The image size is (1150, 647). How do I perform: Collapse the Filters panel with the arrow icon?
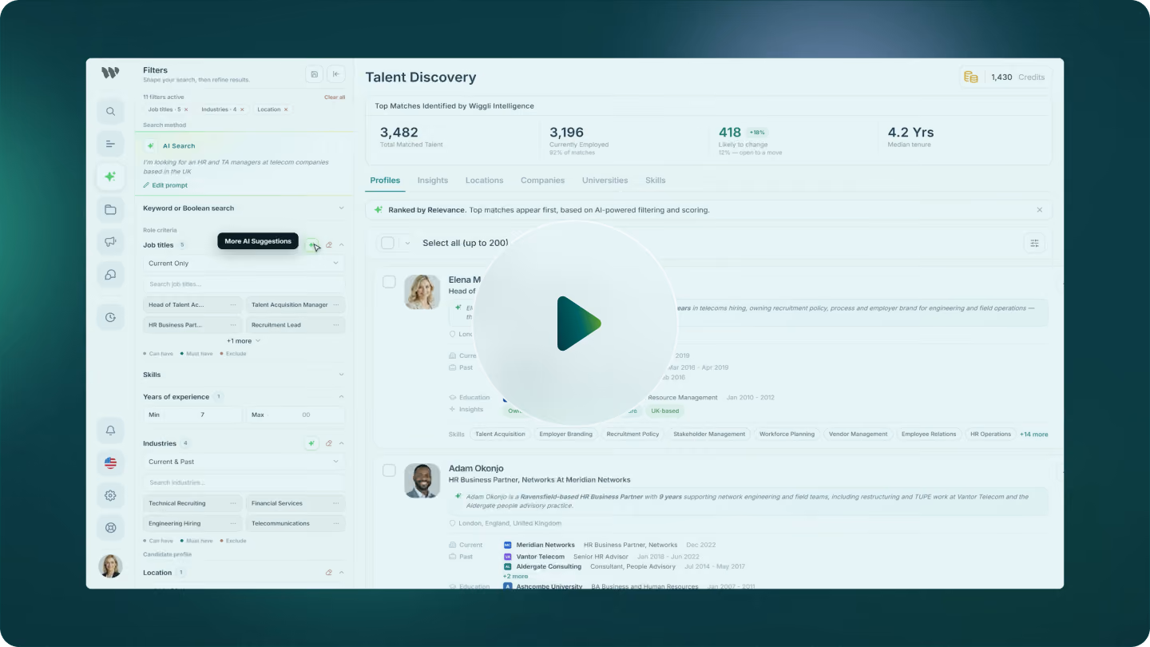tap(336, 74)
